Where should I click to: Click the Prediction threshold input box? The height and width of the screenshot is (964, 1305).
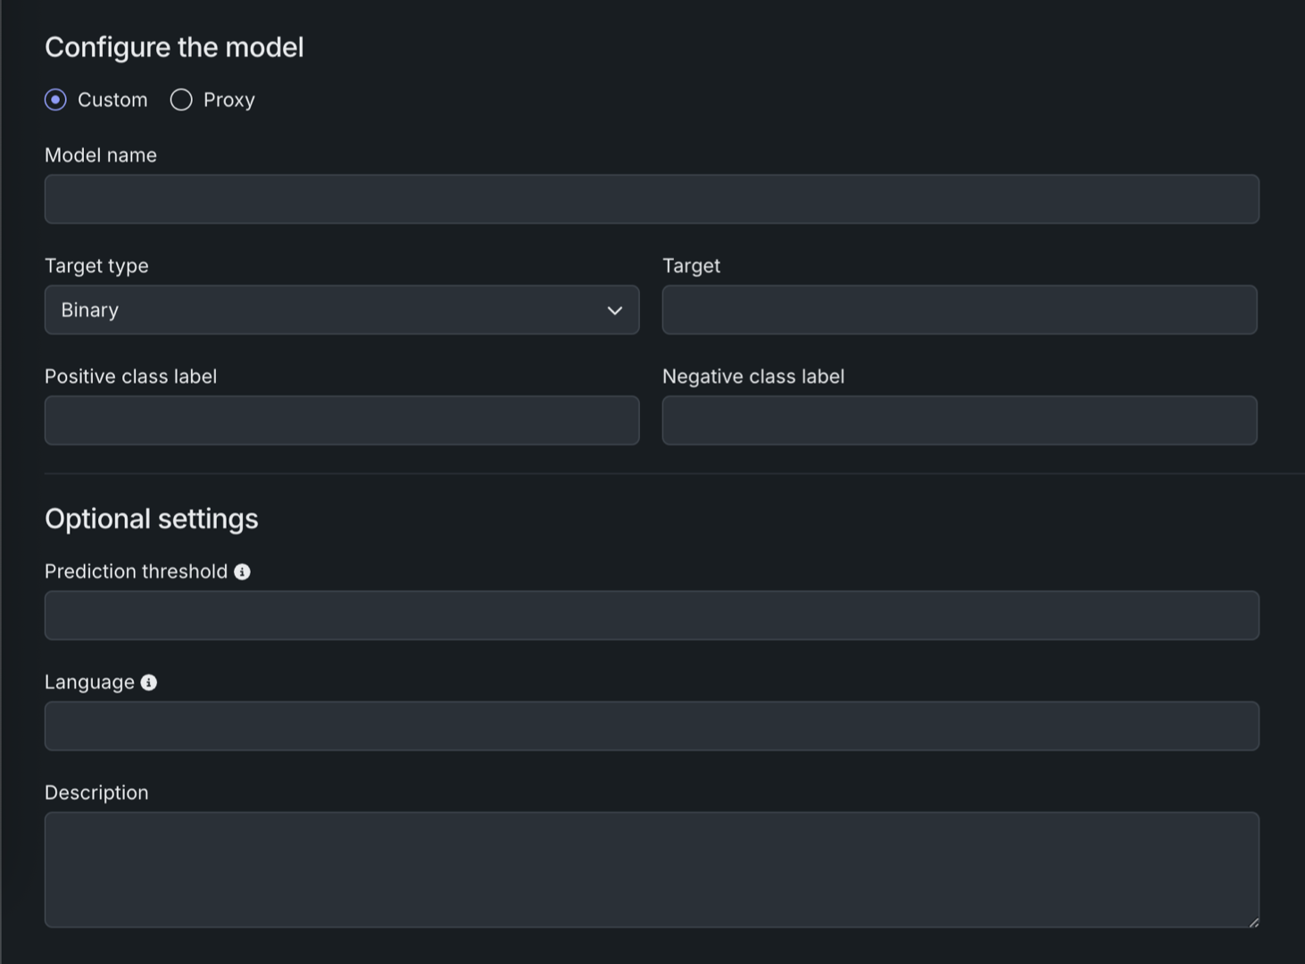coord(652,615)
